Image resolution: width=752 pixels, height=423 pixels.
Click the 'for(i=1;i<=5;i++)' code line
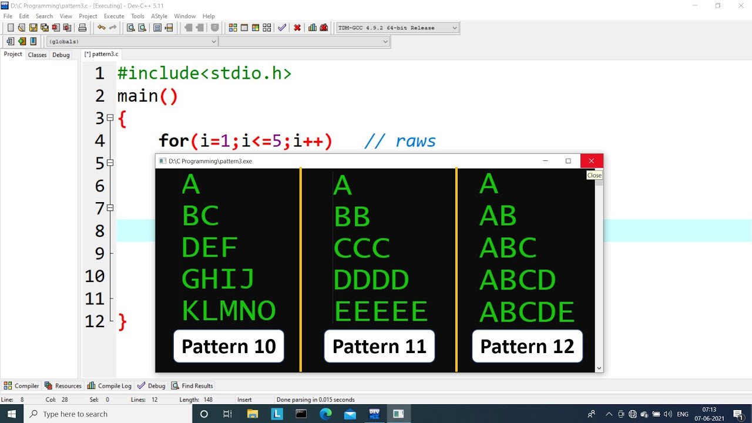coord(246,141)
